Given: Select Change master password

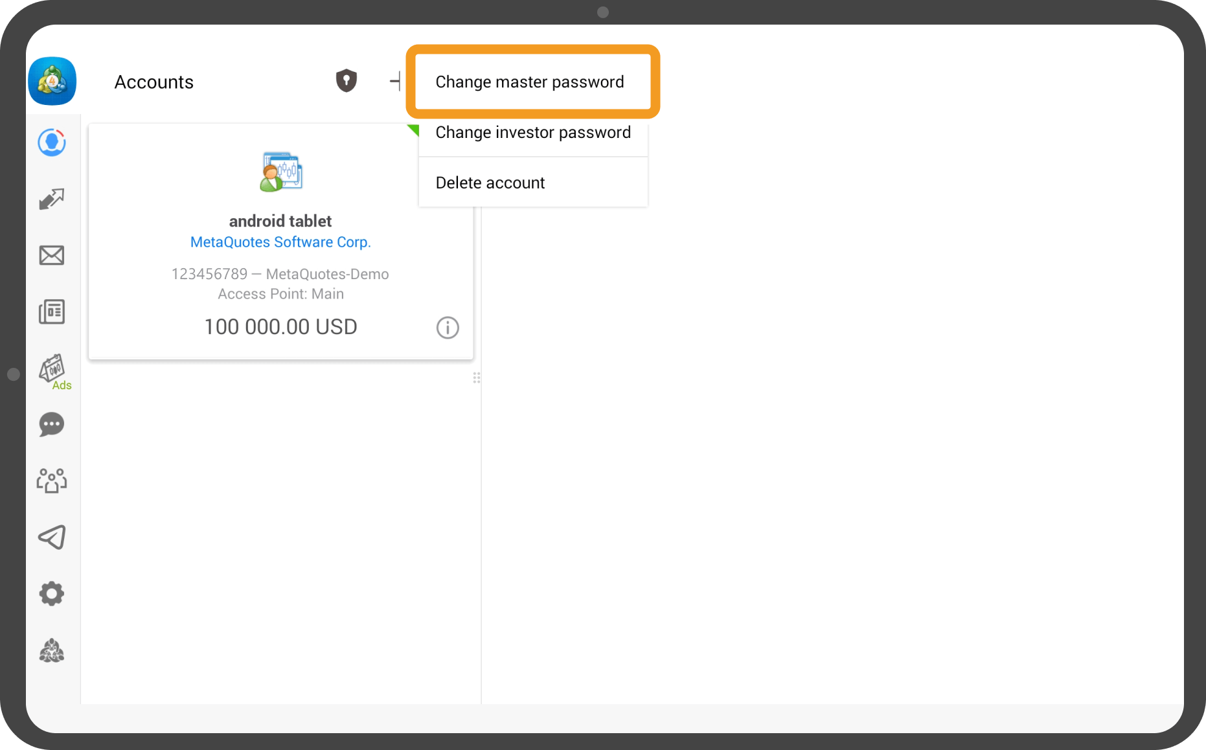Looking at the screenshot, I should [530, 82].
